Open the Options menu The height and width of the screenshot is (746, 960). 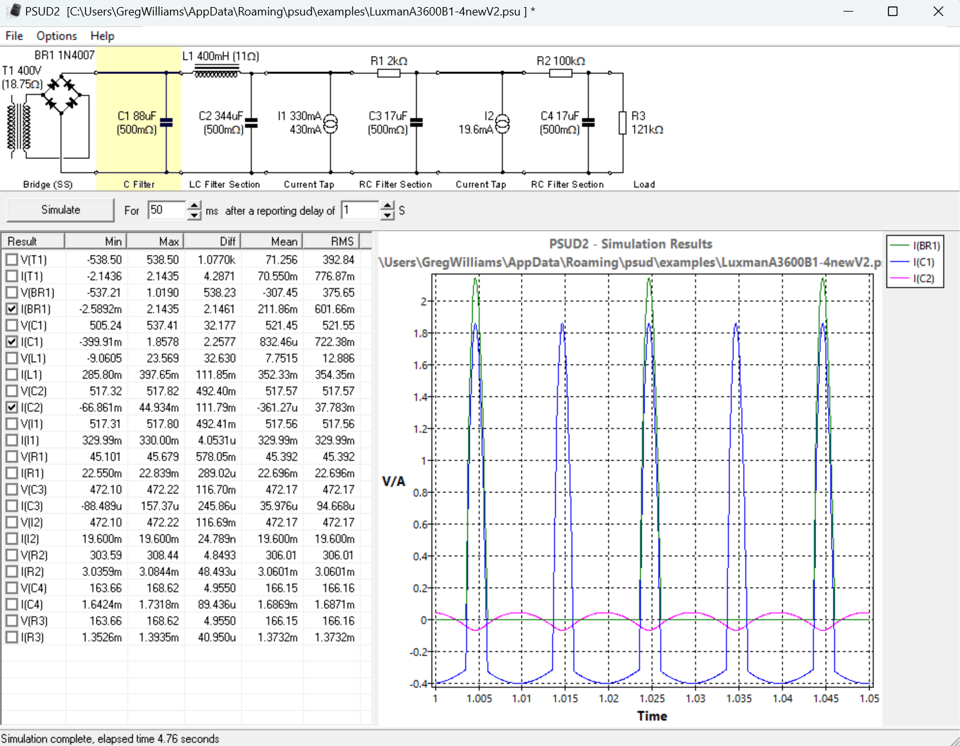[x=57, y=36]
